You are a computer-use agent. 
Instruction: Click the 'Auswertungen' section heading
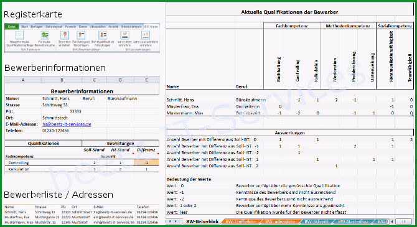(x=289, y=132)
